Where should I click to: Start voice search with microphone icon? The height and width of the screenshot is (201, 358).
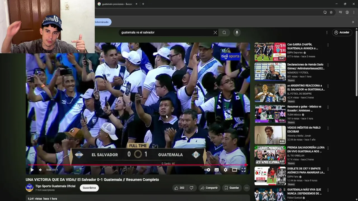click(x=237, y=32)
